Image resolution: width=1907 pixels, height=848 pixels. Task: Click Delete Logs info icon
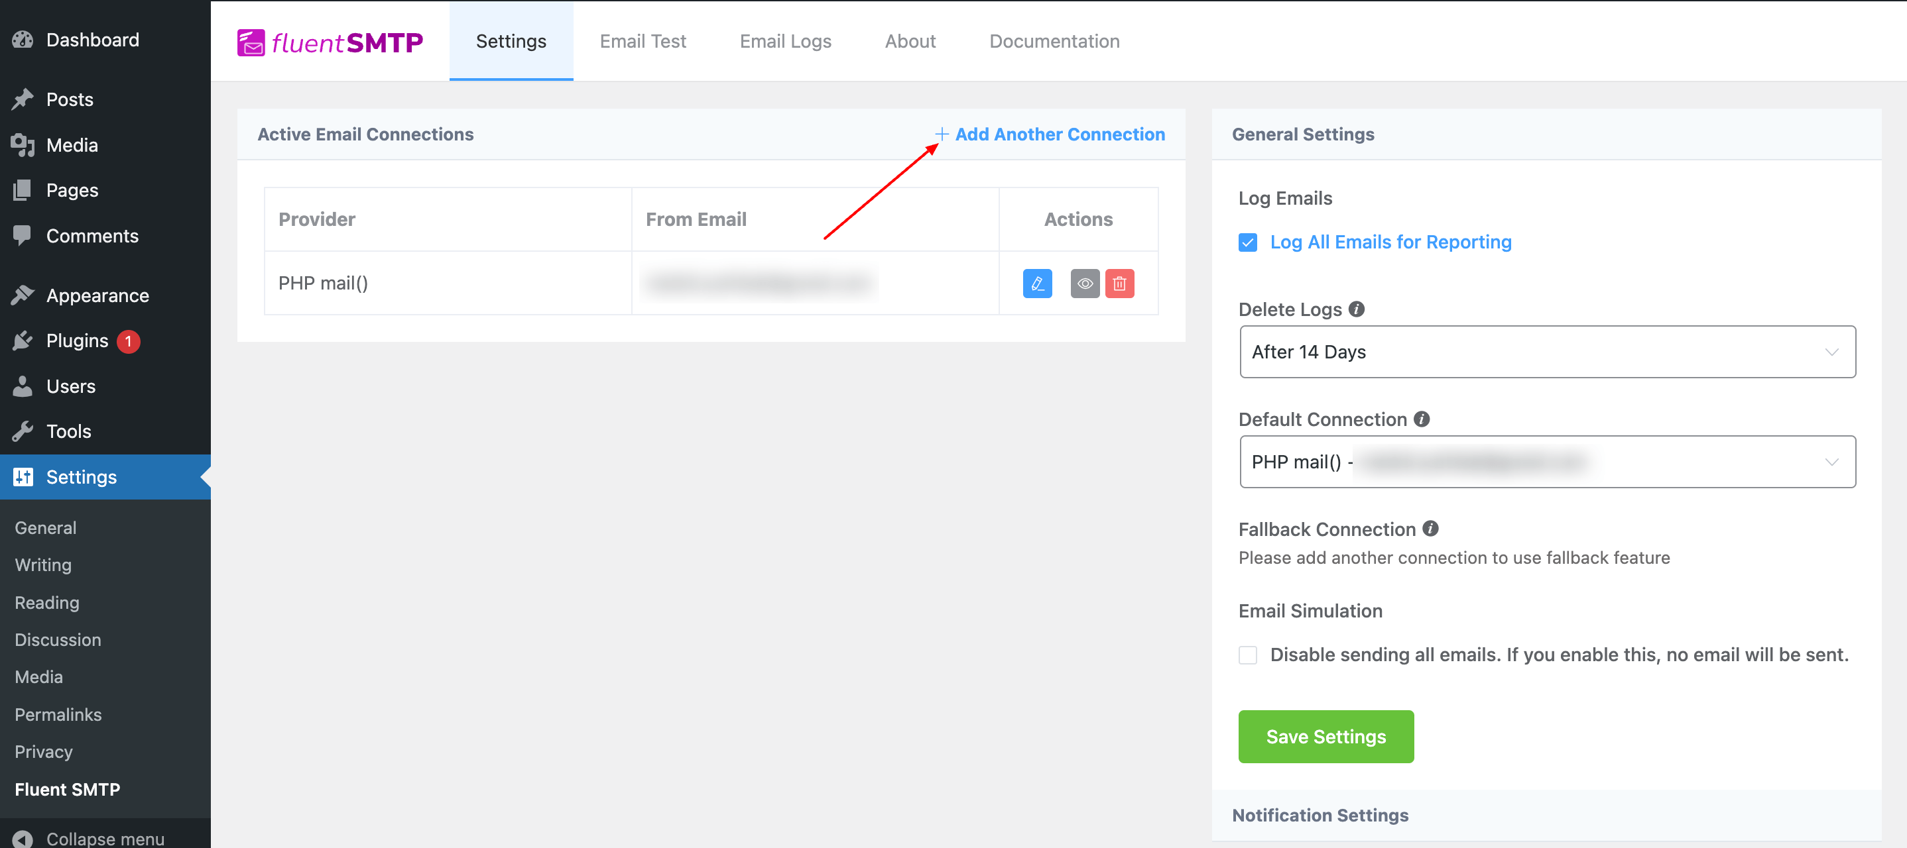1356,309
